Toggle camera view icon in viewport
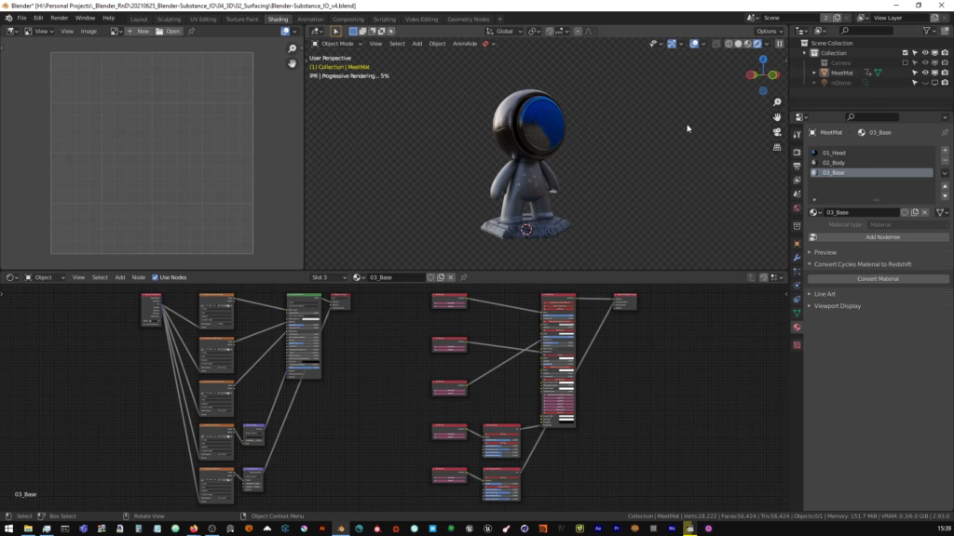 pyautogui.click(x=777, y=132)
